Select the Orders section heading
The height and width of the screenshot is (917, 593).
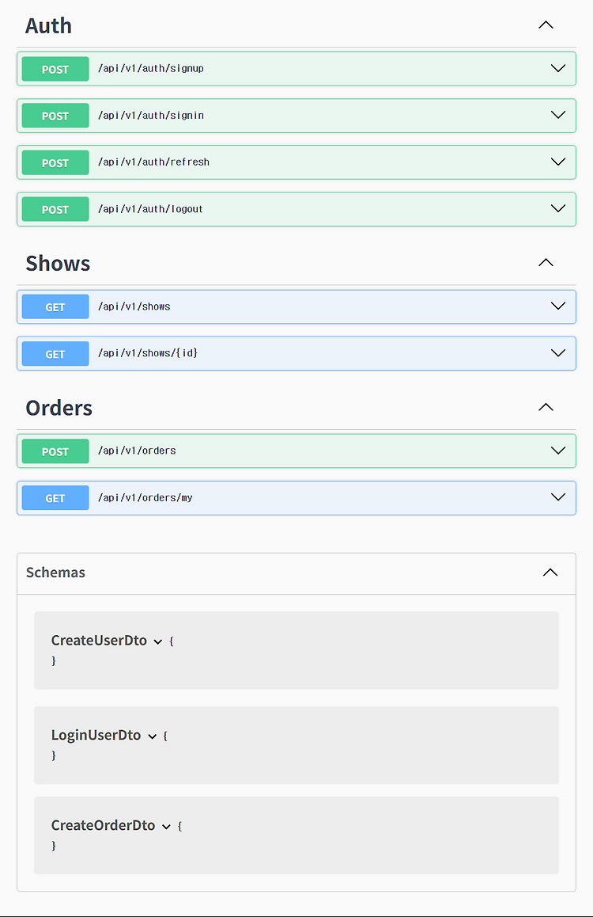coord(59,408)
